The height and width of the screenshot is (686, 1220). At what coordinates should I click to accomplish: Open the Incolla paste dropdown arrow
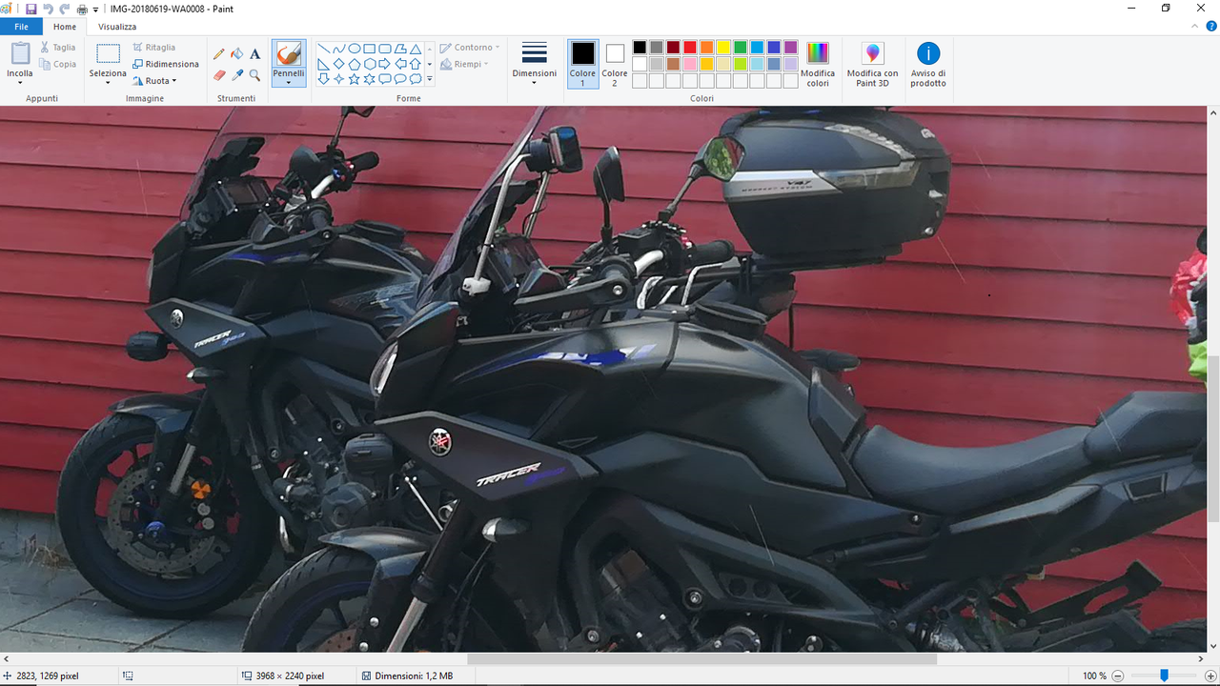point(20,82)
